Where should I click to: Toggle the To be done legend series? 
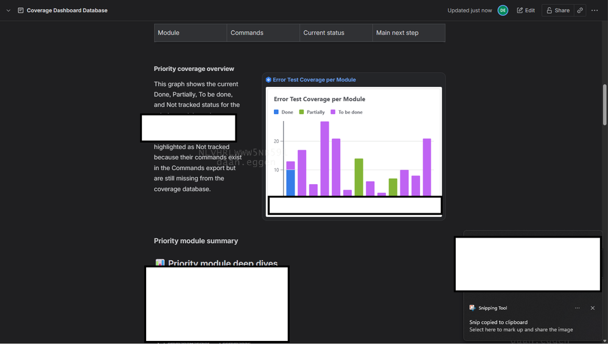pos(346,112)
